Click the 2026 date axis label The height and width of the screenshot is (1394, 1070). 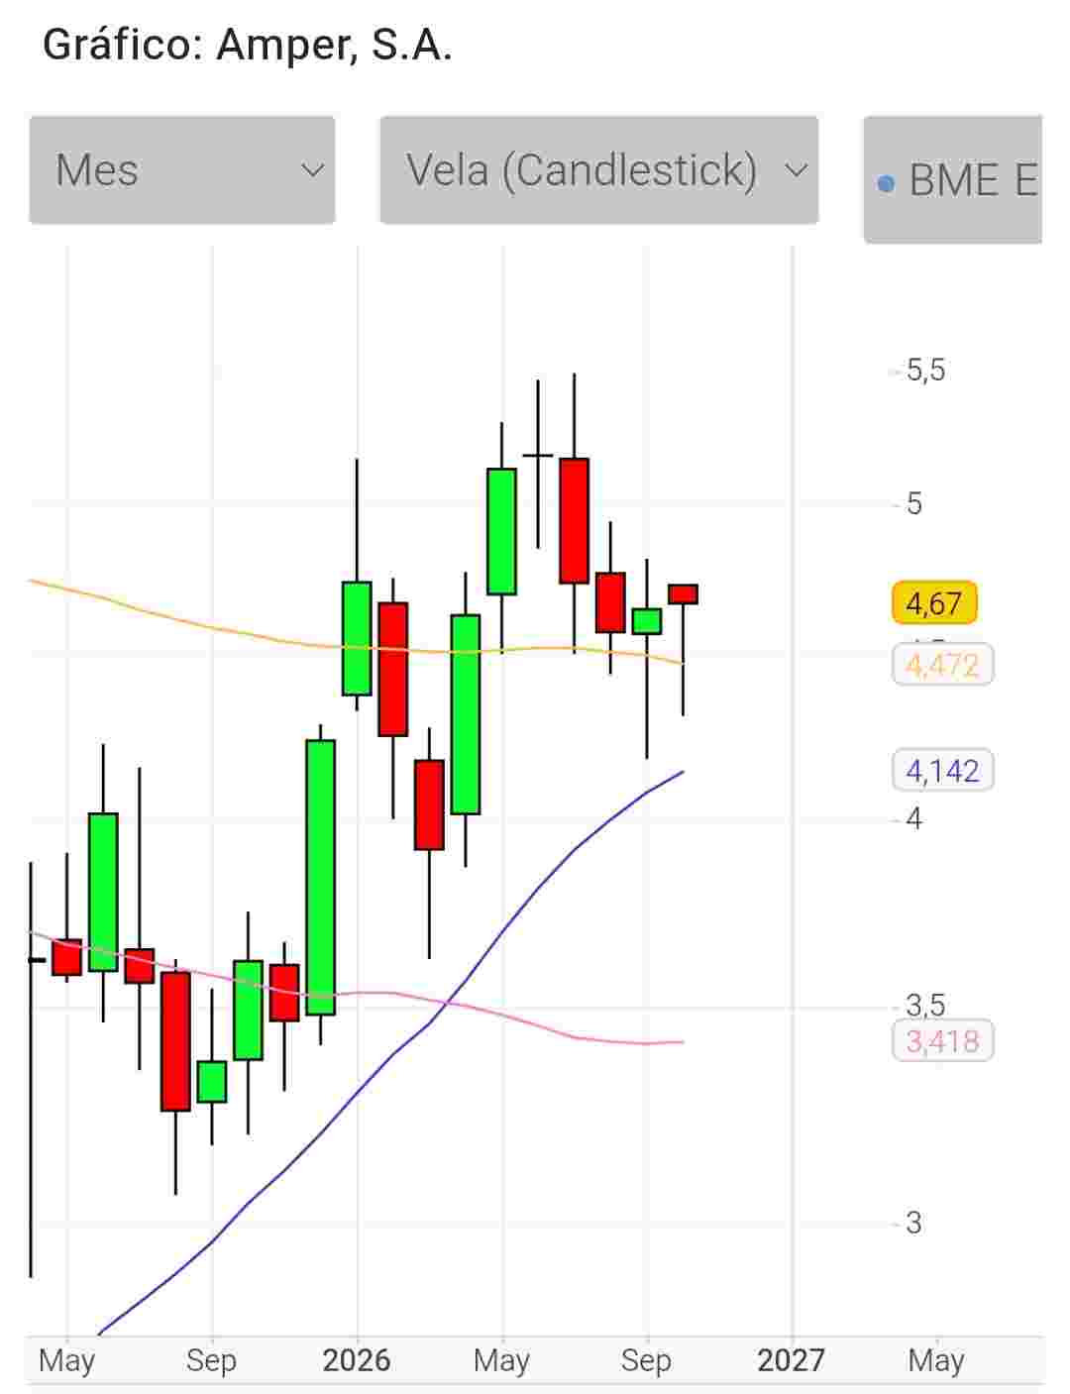point(357,1360)
